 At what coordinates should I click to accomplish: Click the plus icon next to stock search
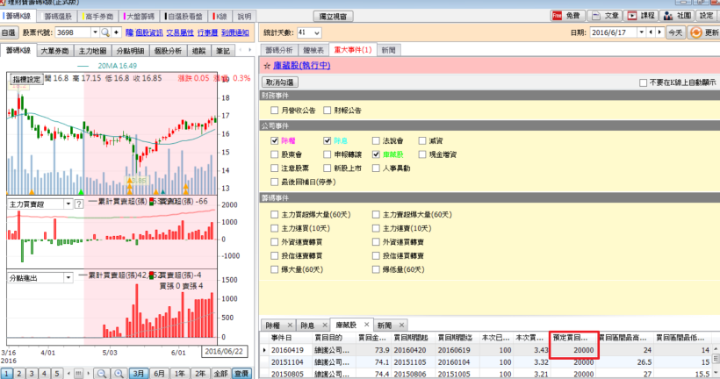[x=115, y=32]
